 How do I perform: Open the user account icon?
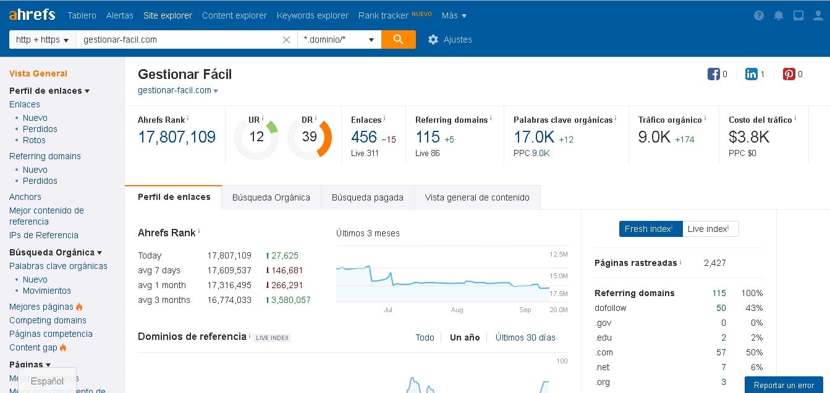coord(817,16)
